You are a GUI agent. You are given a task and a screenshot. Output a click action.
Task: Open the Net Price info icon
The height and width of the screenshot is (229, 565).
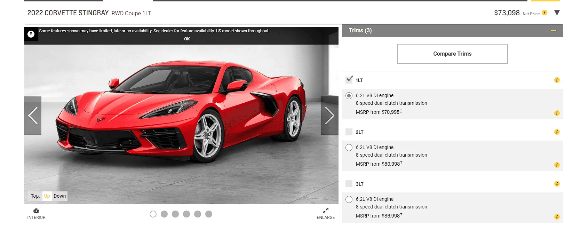pos(544,13)
